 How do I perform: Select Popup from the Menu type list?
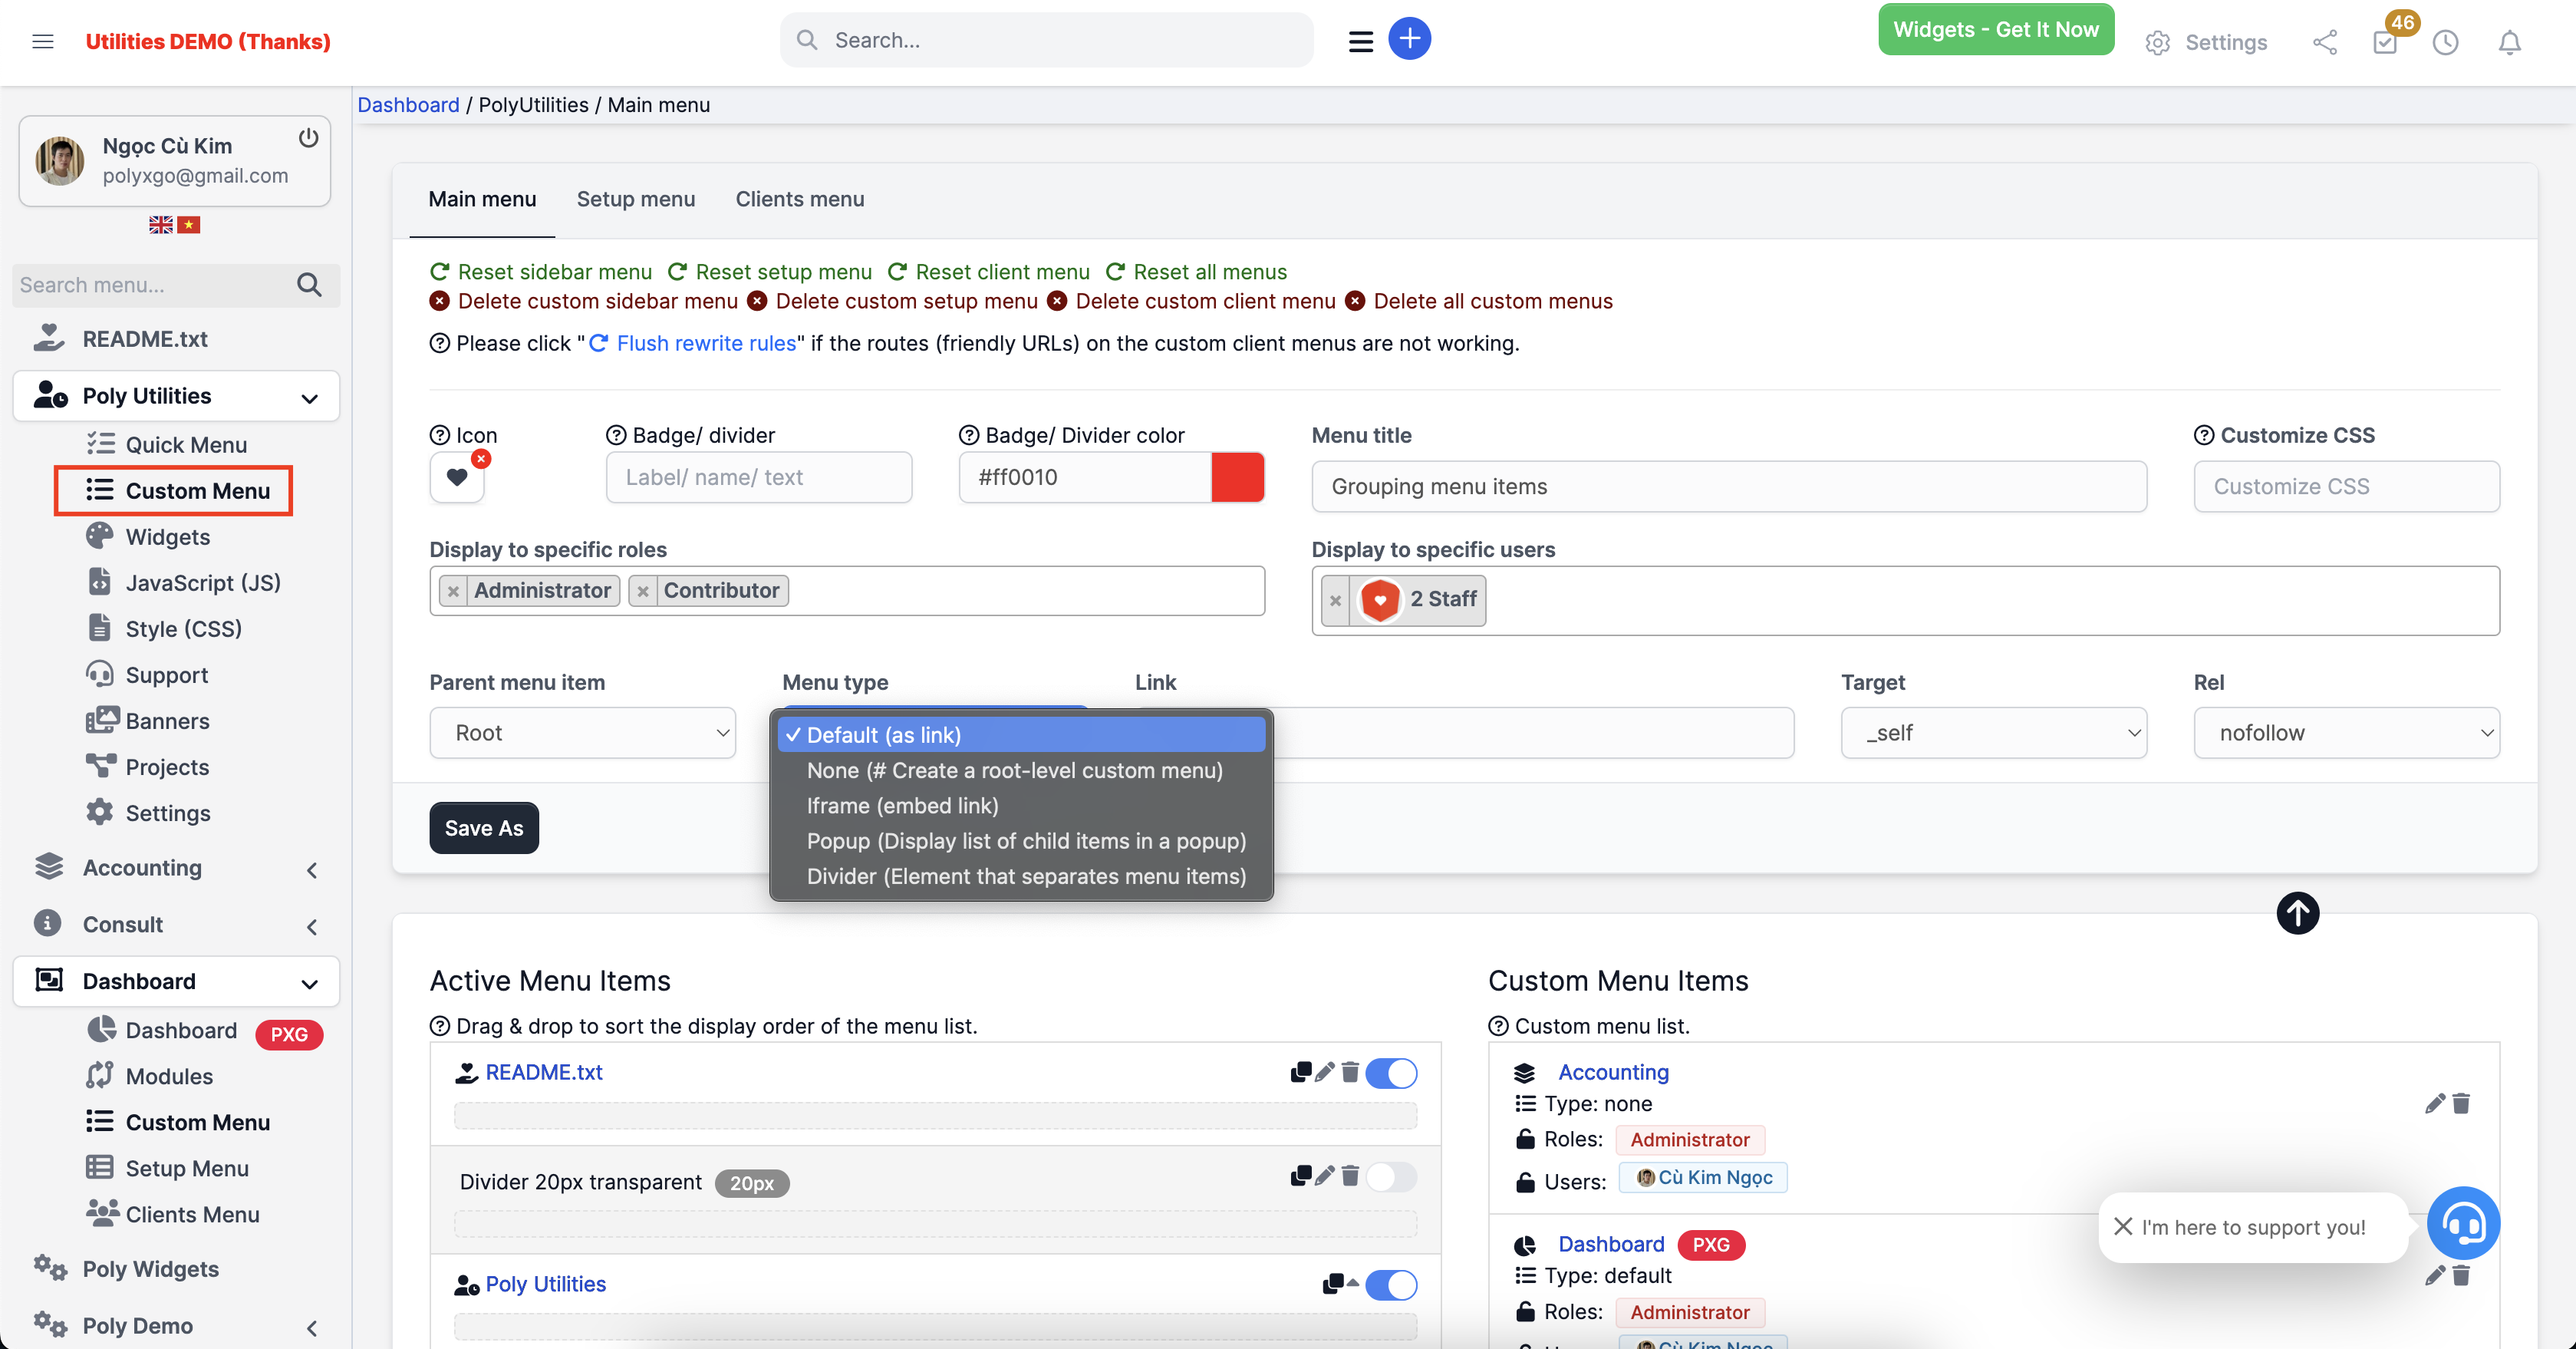[1025, 841]
